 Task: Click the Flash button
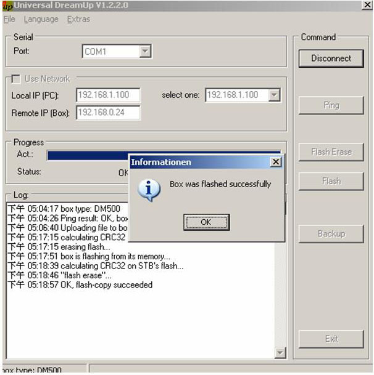(331, 181)
